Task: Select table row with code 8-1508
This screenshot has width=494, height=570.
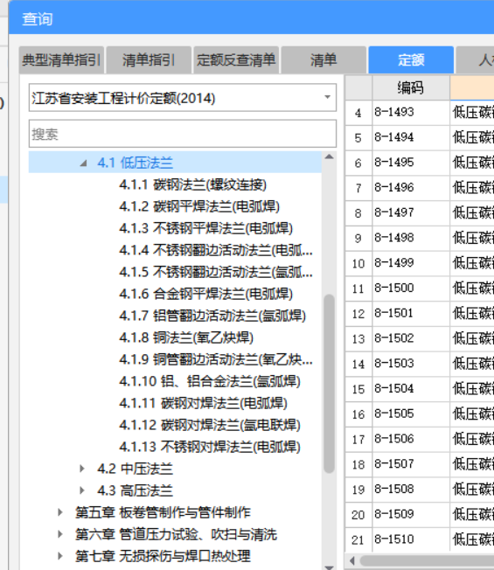Action: tap(420, 490)
